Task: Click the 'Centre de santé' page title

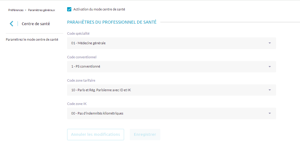Action: [36, 24]
